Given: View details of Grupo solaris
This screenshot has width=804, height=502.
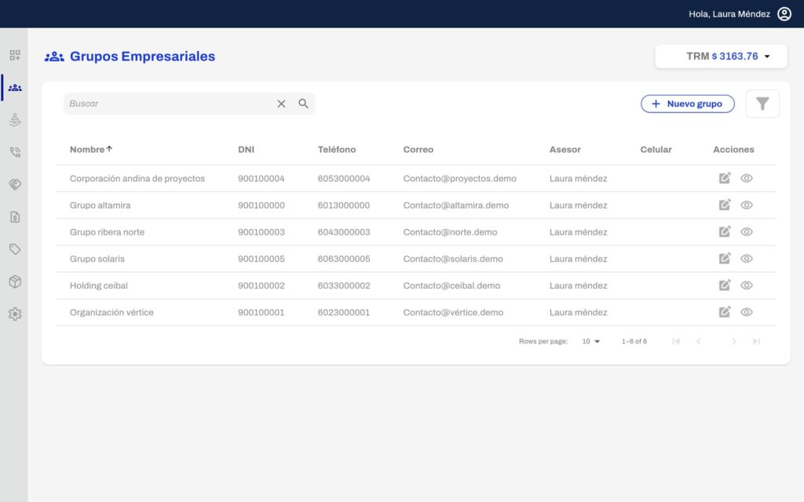Looking at the screenshot, I should pyautogui.click(x=747, y=259).
